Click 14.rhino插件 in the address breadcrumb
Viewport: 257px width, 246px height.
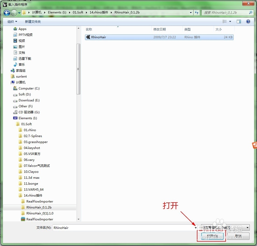pos(99,12)
